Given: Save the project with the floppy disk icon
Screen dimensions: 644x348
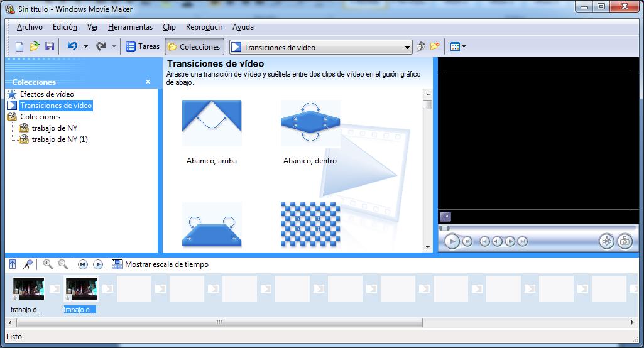Looking at the screenshot, I should 50,46.
